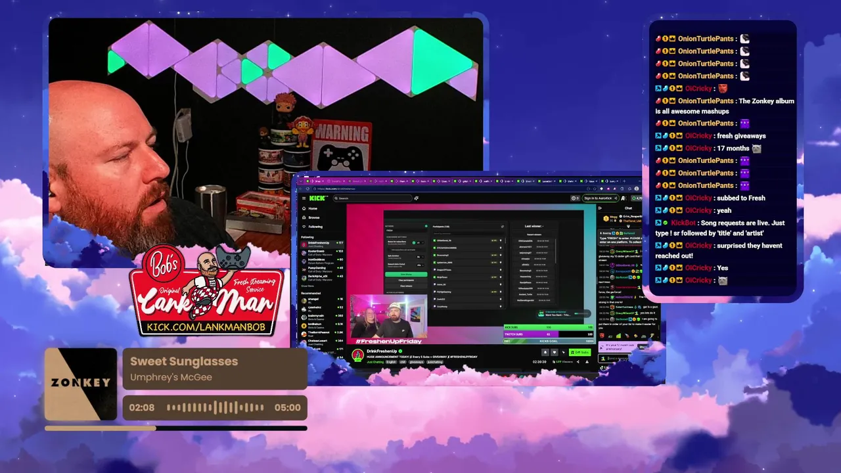Click Sign in to AaronKick button

click(x=600, y=198)
